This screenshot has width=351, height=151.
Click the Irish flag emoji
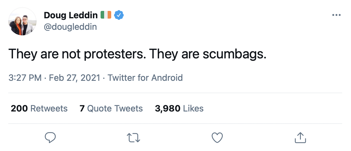106,15
